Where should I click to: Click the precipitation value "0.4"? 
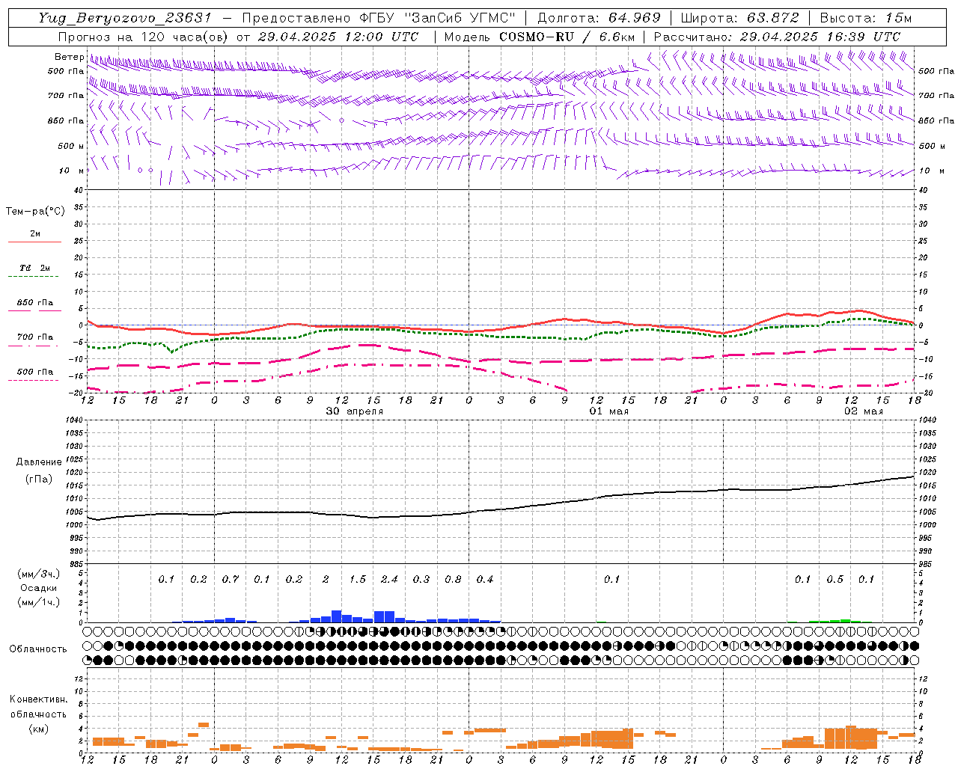[485, 580]
